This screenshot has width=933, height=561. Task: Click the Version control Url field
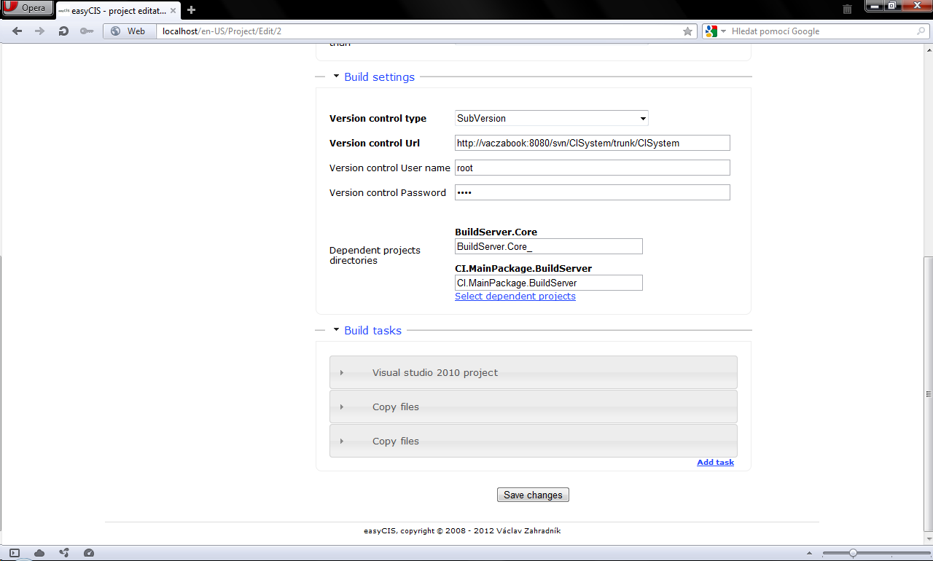pyautogui.click(x=592, y=143)
